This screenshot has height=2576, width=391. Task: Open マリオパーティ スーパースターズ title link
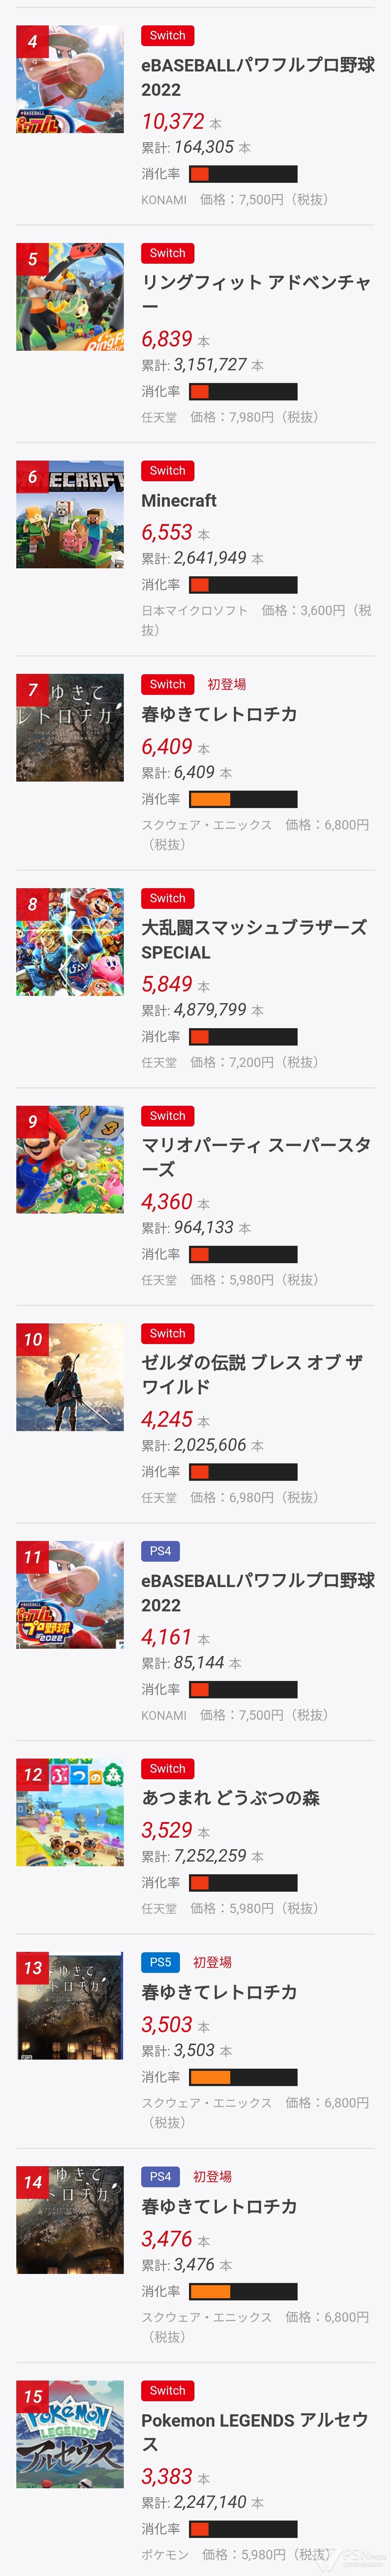pos(256,1157)
